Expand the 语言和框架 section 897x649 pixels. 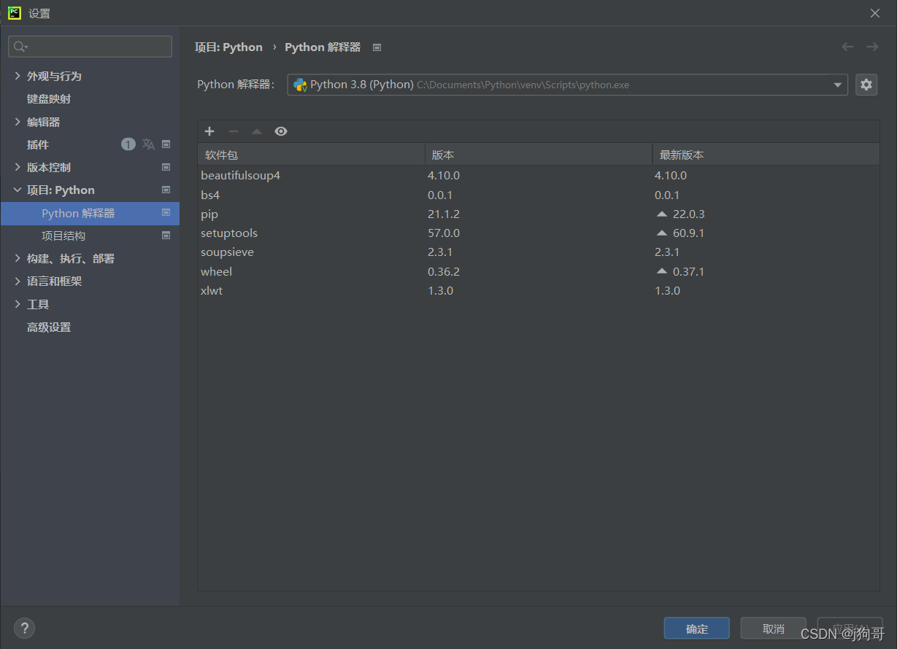tap(18, 281)
